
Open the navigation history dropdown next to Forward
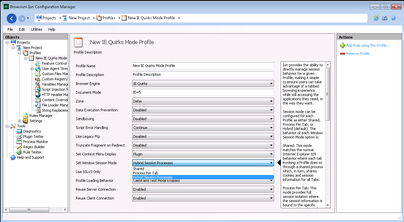point(28,18)
